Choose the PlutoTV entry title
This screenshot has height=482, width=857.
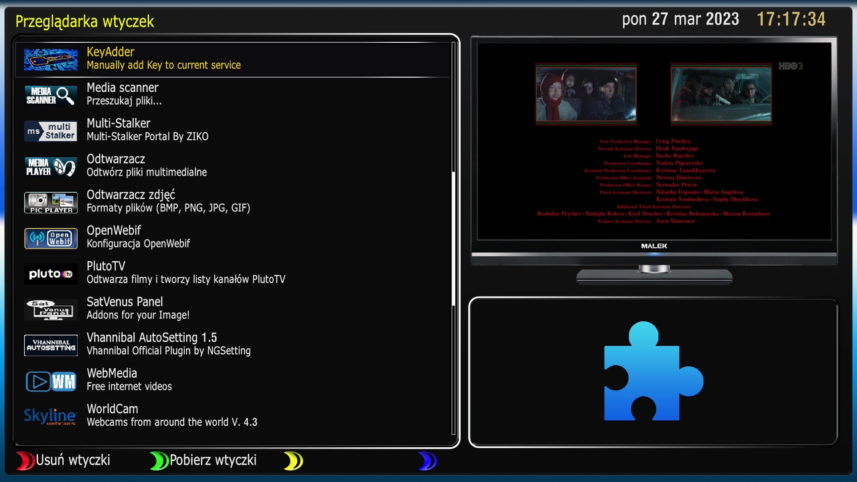[x=106, y=266]
